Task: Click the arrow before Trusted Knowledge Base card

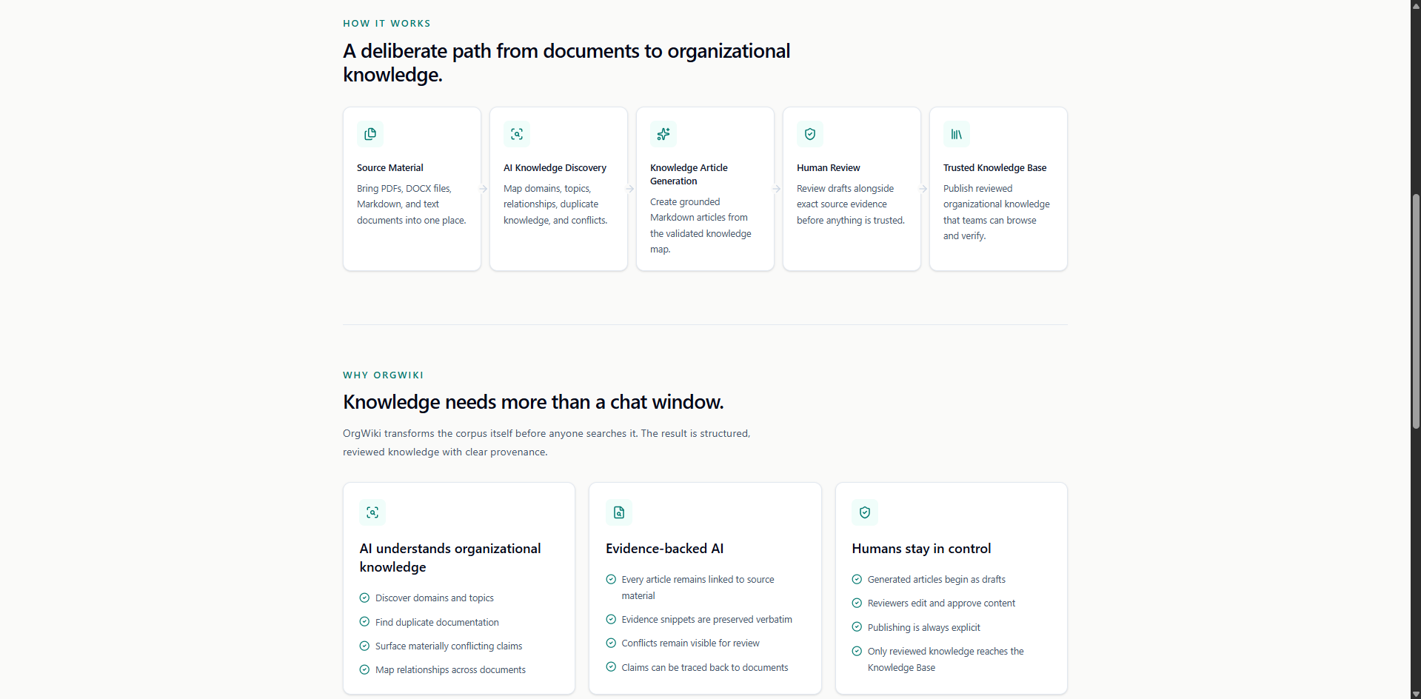Action: tap(923, 189)
